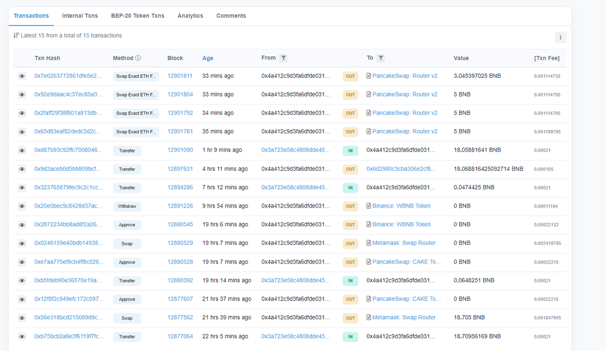
Task: Toggle the Age column header format
Action: (208, 58)
